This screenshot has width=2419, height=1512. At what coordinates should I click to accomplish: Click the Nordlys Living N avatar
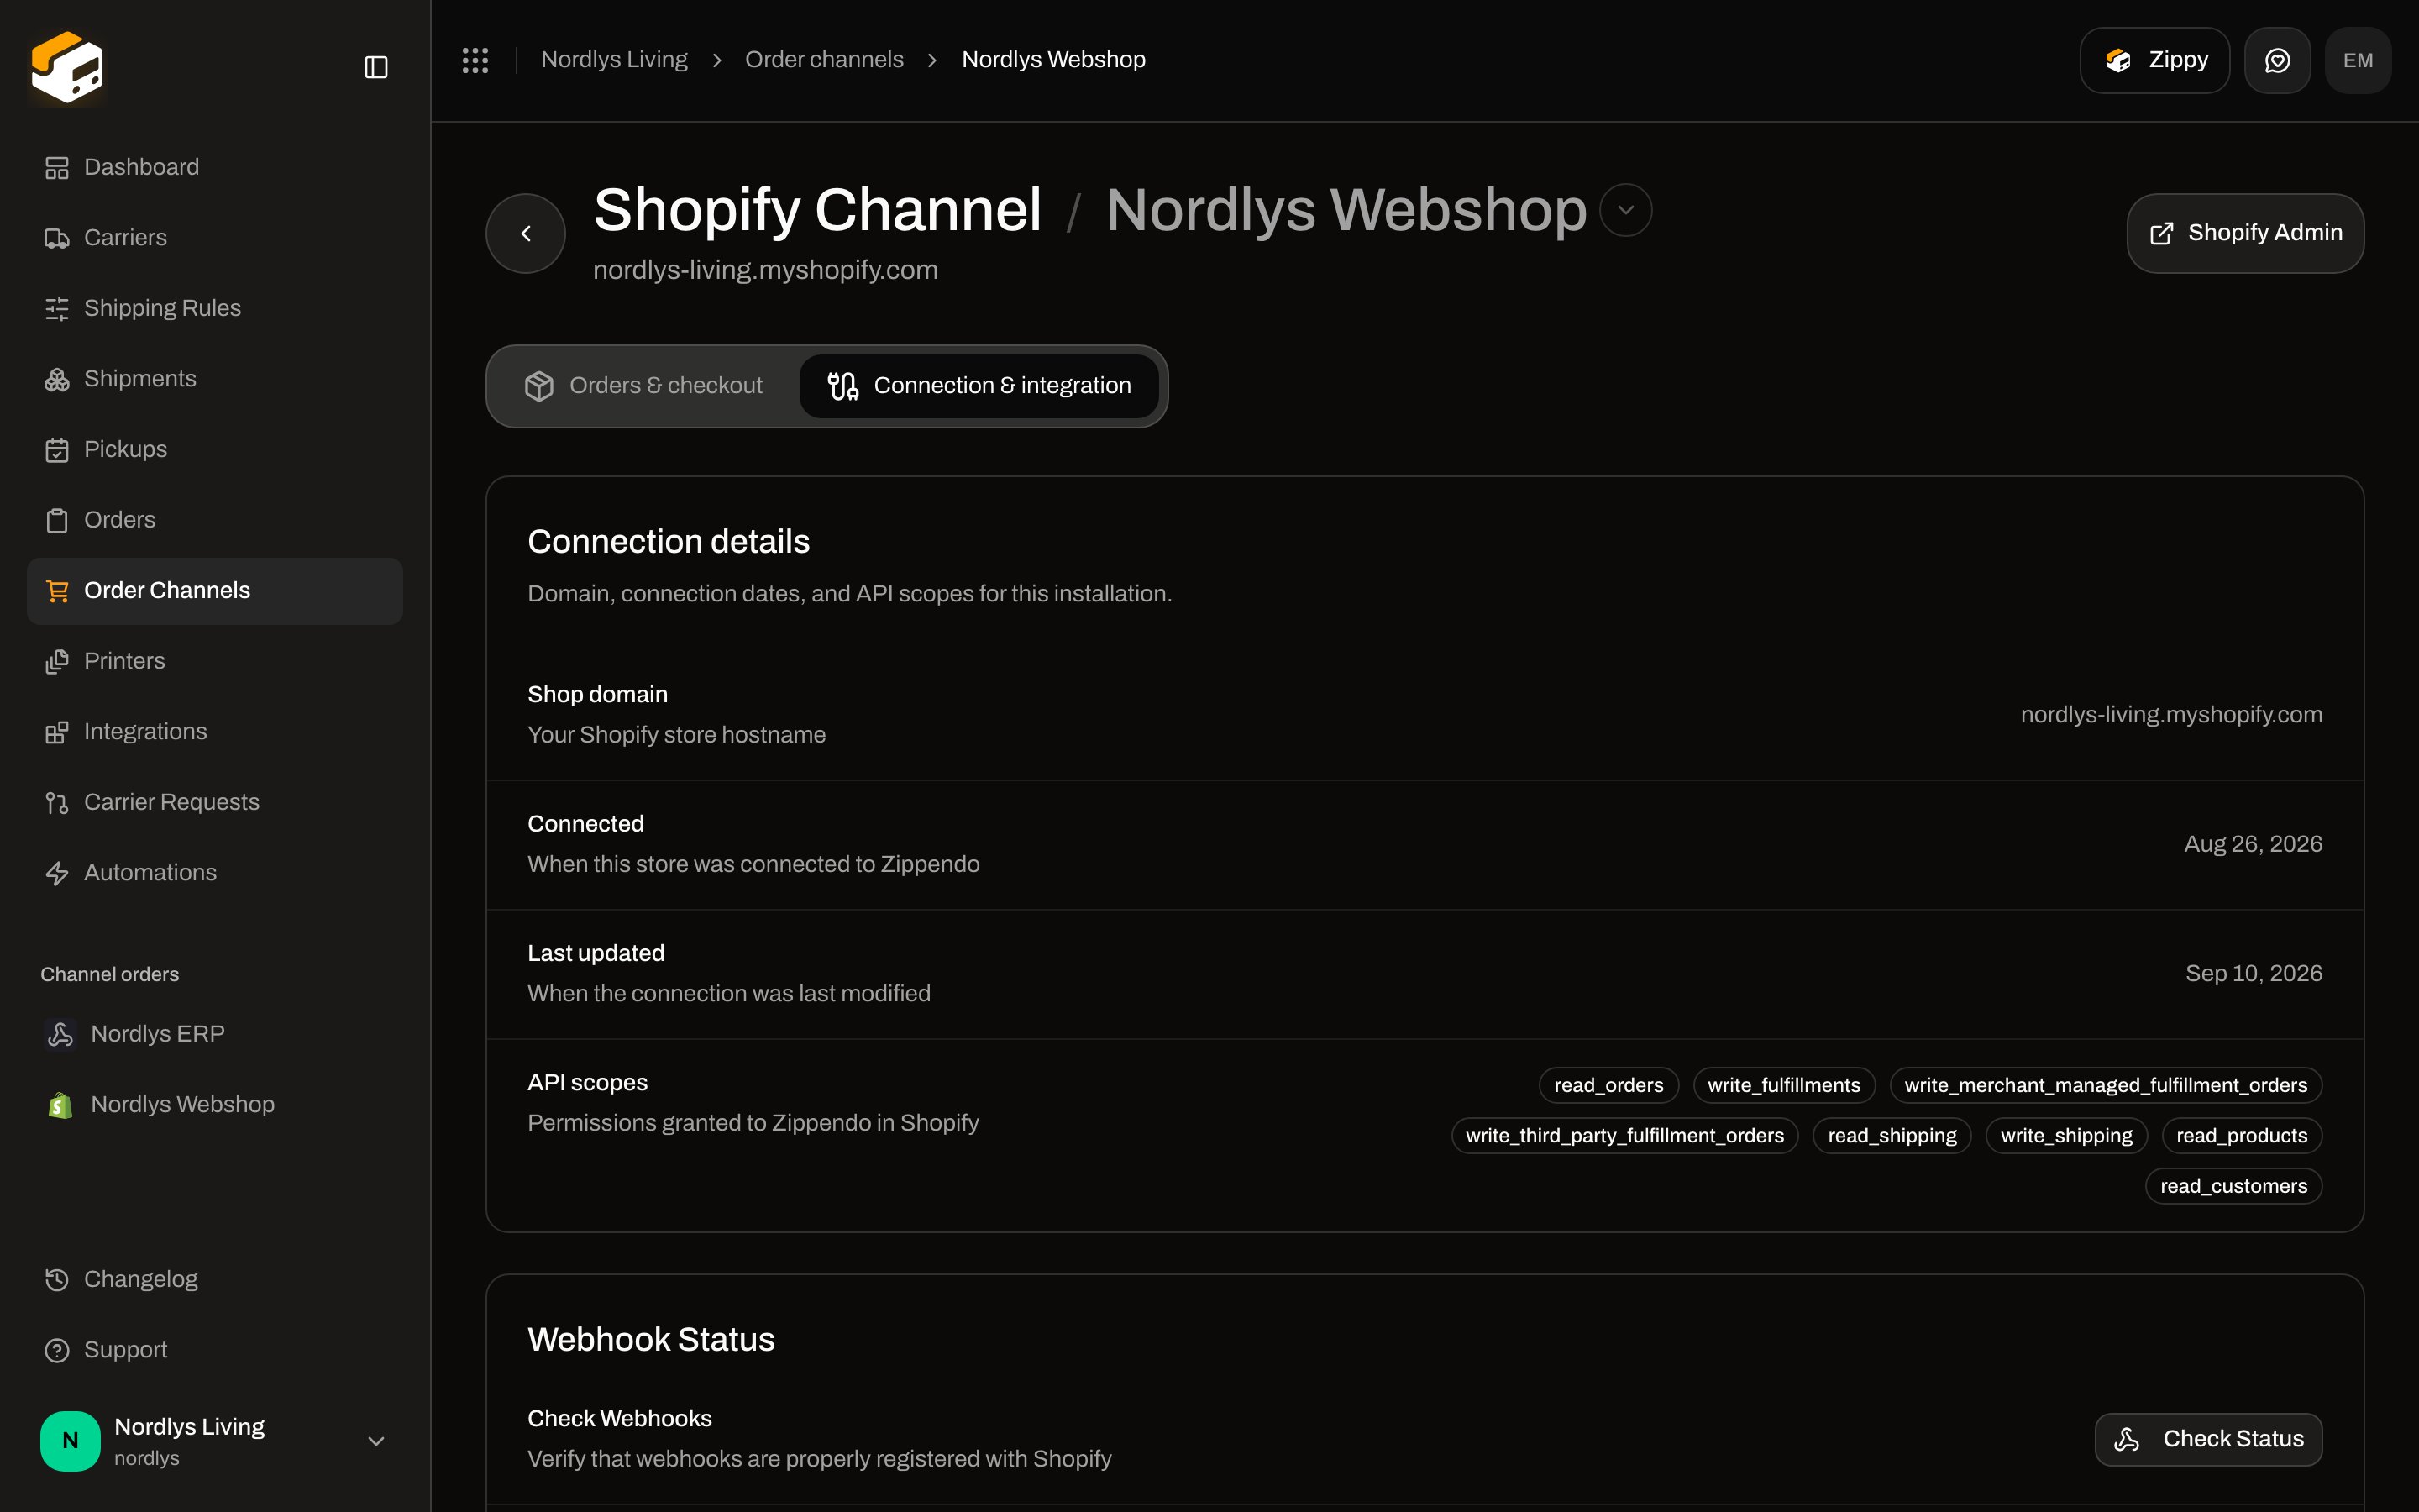click(70, 1441)
